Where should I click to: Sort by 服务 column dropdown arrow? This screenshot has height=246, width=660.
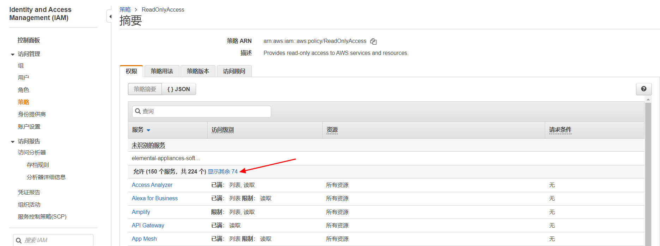tap(148, 130)
